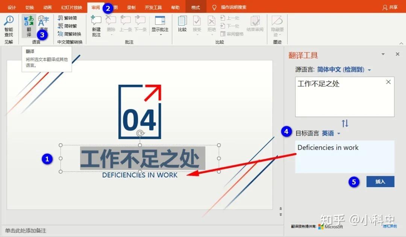Click Show Comments (显示批注) icon
This screenshot has height=237, width=406.
point(160,21)
